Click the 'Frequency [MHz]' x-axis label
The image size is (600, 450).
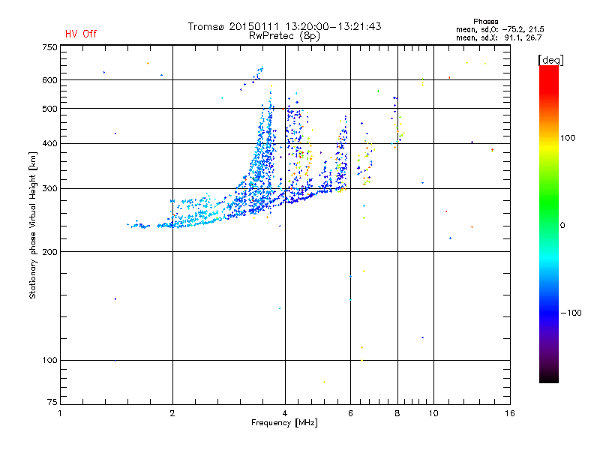click(284, 423)
